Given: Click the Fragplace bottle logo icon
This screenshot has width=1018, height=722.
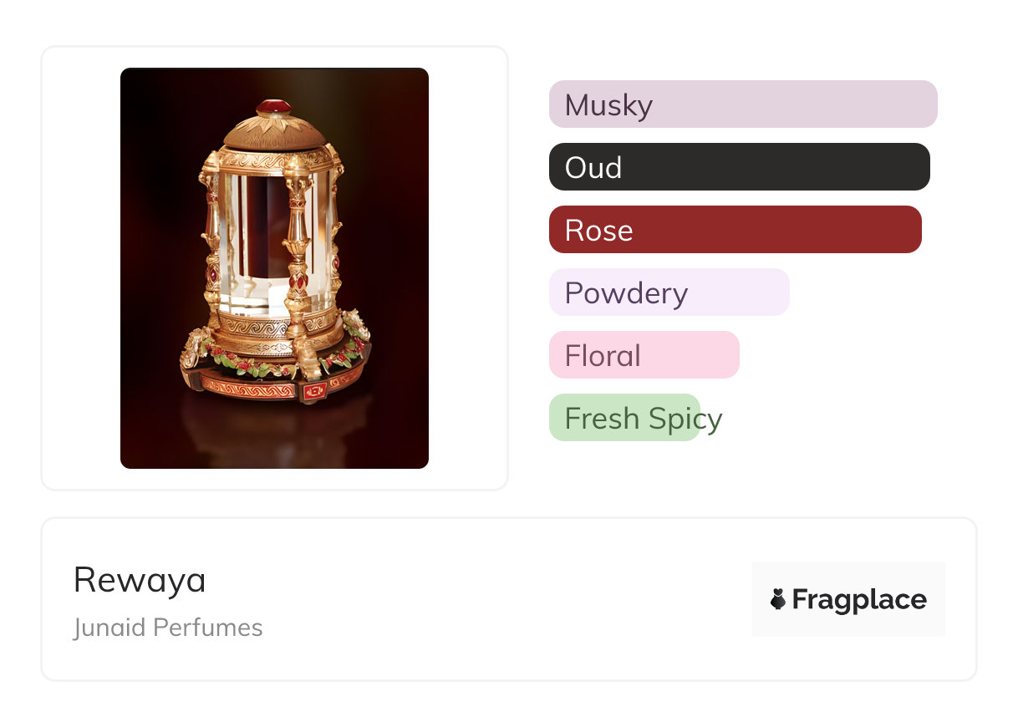Looking at the screenshot, I should pos(778,599).
